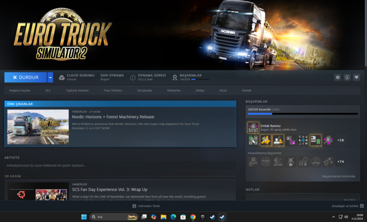Add game to favorites with heart icon

click(x=356, y=77)
